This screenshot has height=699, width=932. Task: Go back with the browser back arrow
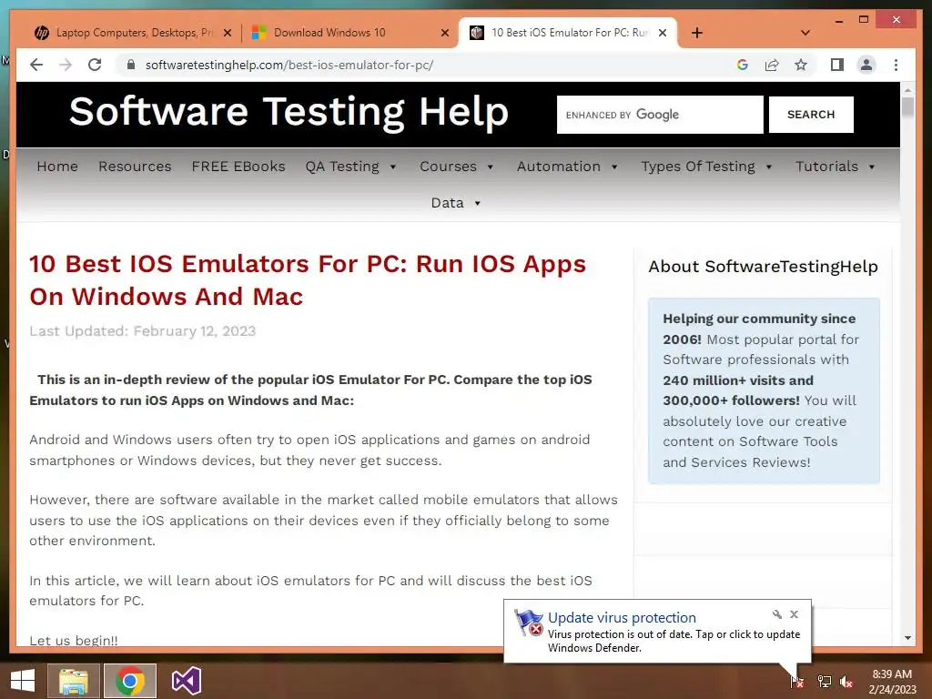(36, 65)
